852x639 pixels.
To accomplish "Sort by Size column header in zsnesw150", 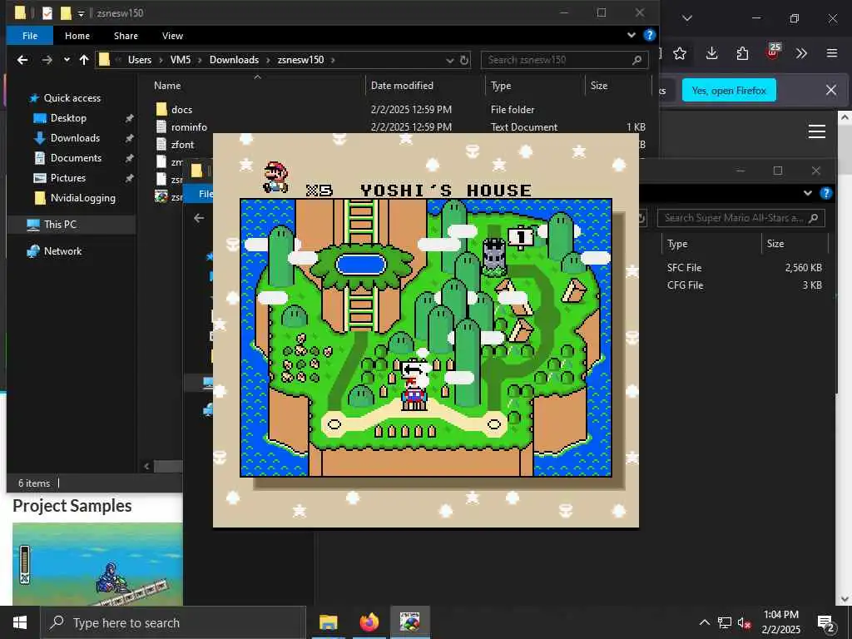I will (x=599, y=86).
